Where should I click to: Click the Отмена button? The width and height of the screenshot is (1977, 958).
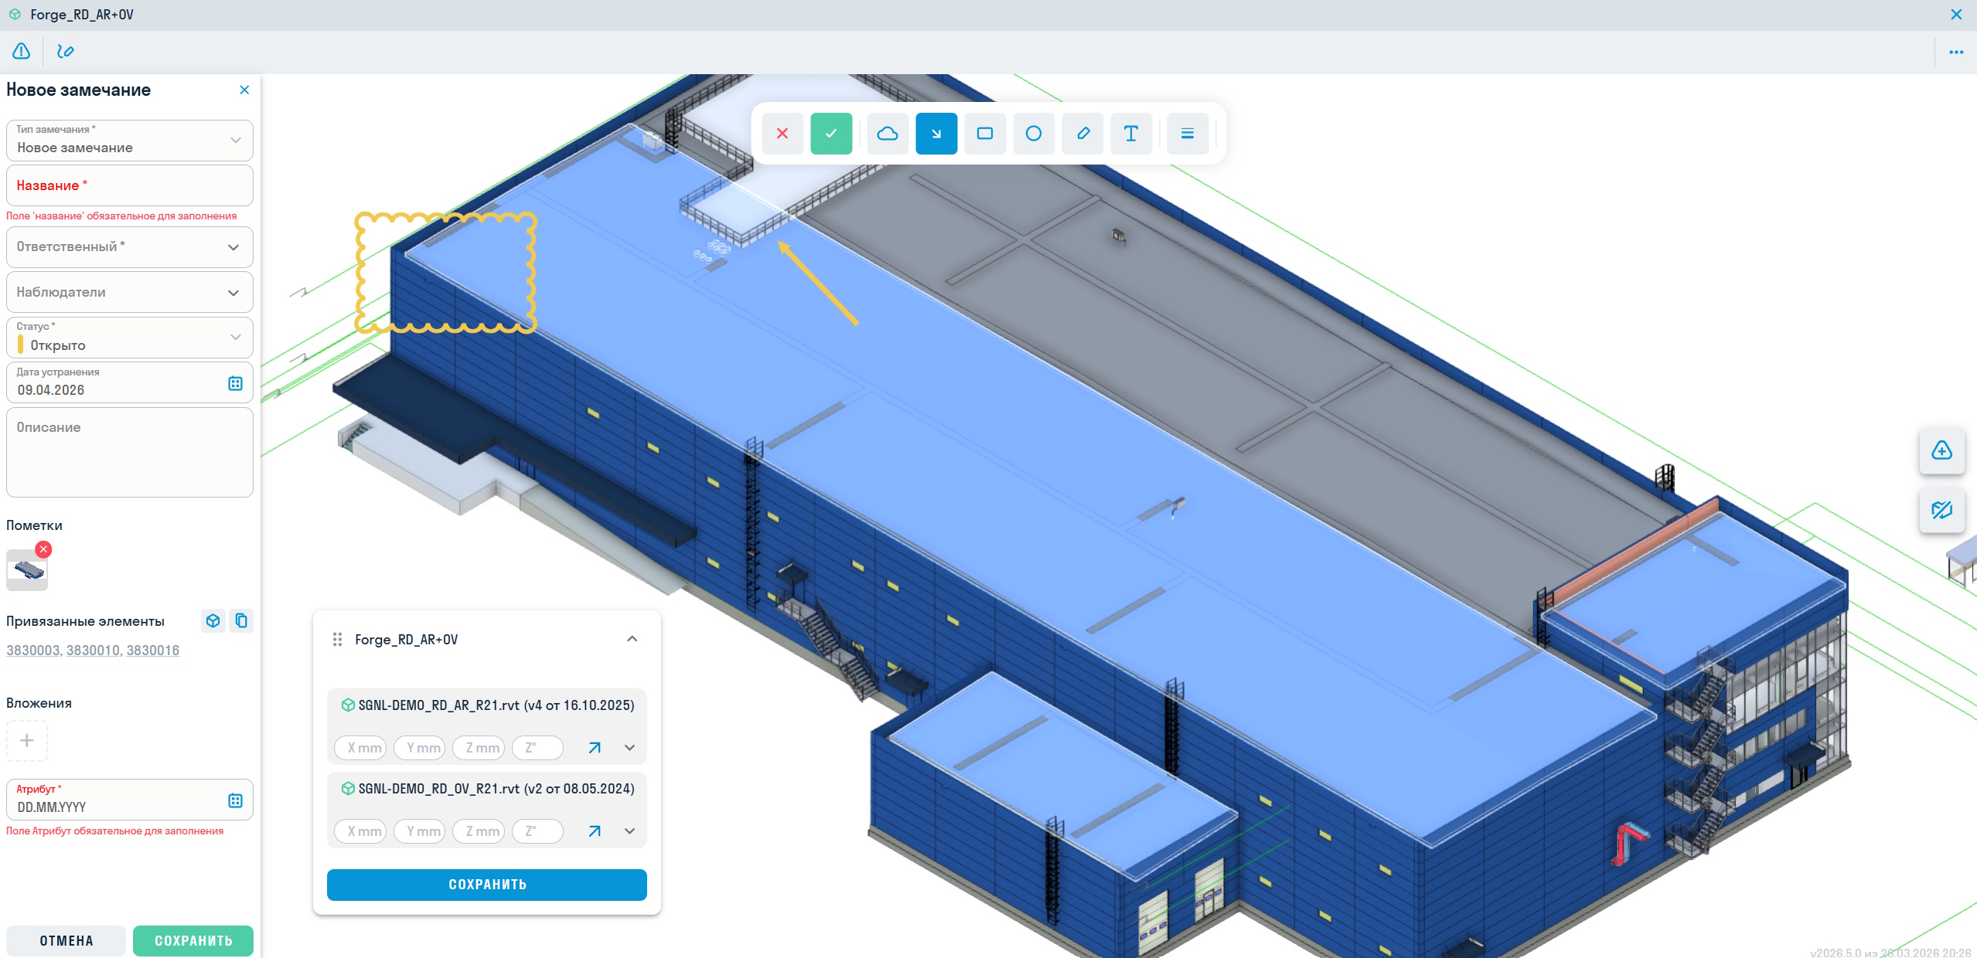pyautogui.click(x=66, y=940)
